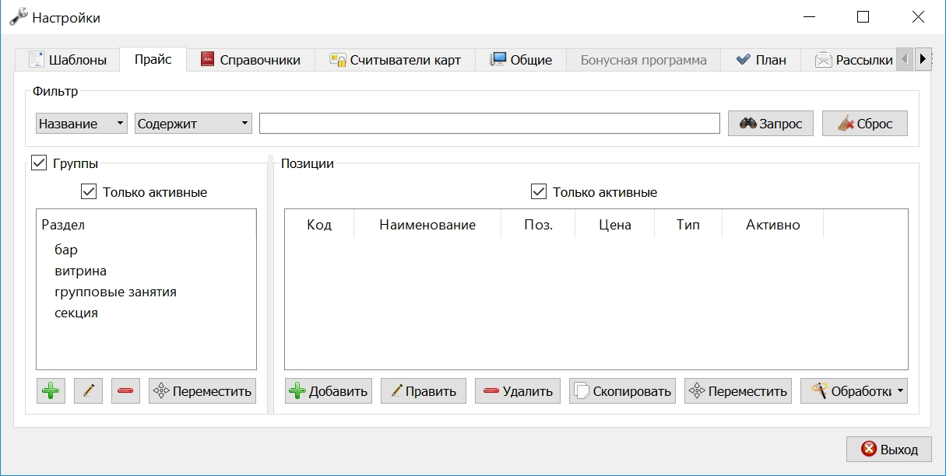The image size is (946, 476).
Task: Click the pencil edit-group icon
Action: tap(88, 390)
